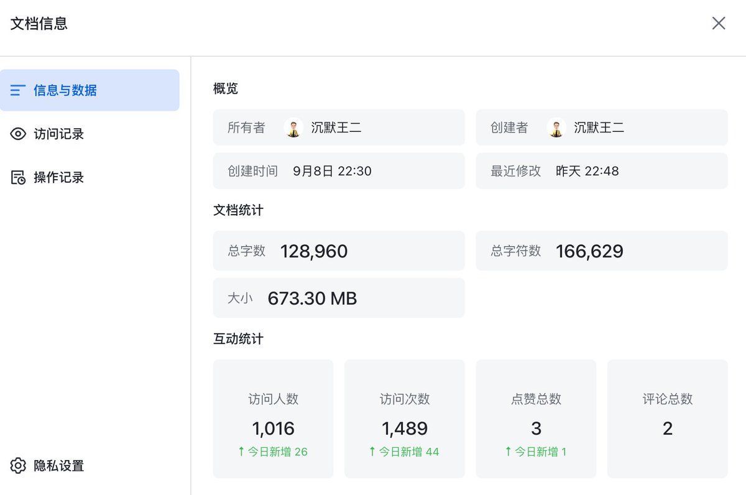Click the total character count 166,629
The height and width of the screenshot is (495, 746).
pyautogui.click(x=589, y=251)
